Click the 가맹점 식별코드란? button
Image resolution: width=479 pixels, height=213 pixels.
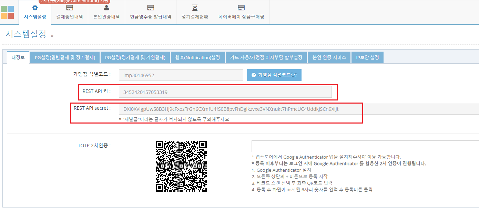pyautogui.click(x=274, y=75)
